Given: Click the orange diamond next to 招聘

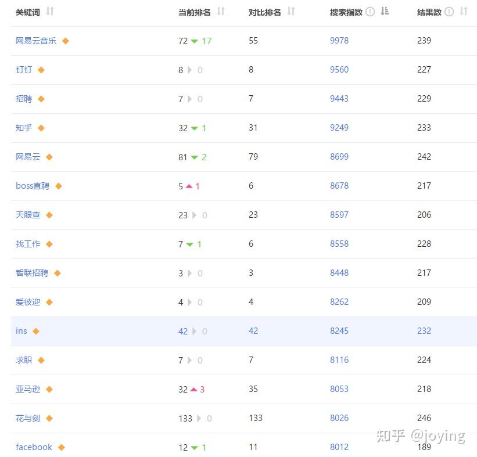Looking at the screenshot, I should coord(41,99).
